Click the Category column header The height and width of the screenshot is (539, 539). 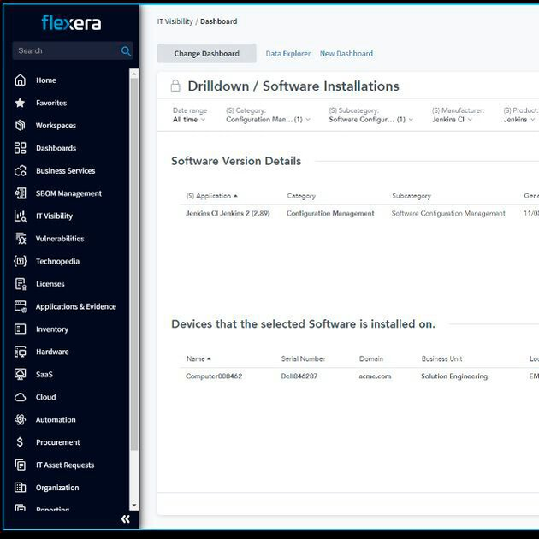point(301,196)
